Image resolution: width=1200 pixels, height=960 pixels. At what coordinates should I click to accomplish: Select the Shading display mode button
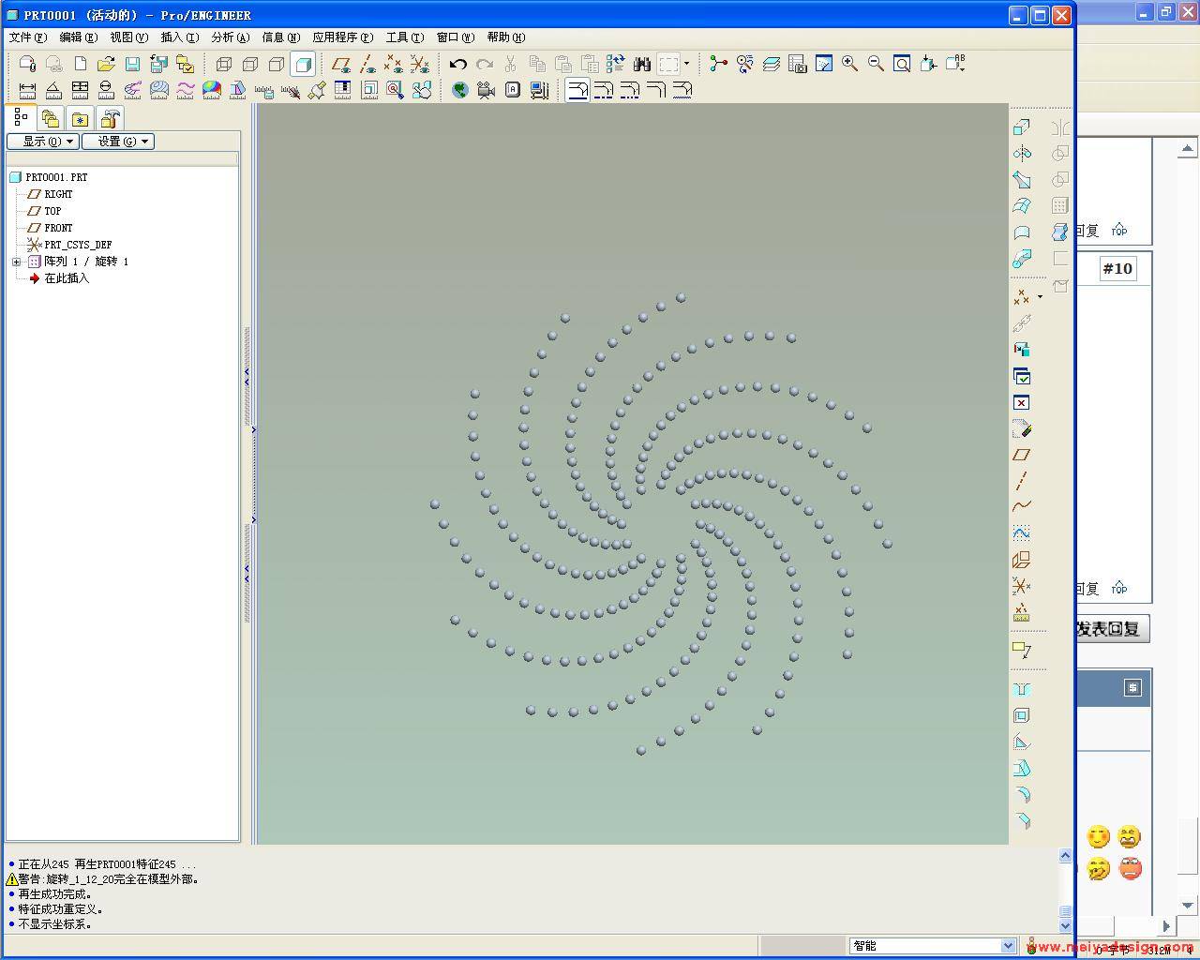point(303,64)
